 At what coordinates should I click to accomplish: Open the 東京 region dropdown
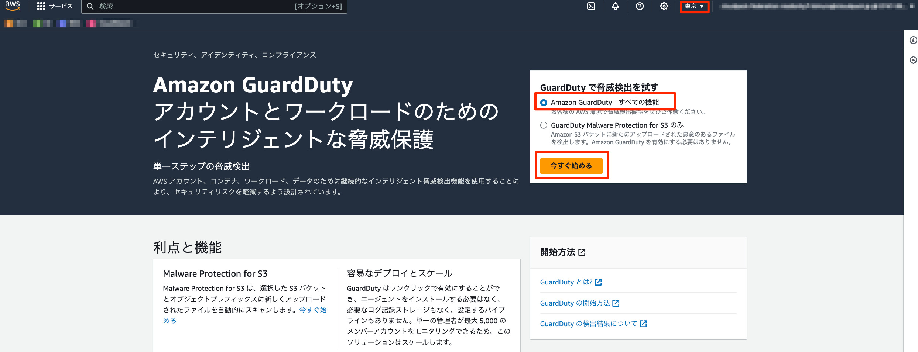click(x=694, y=6)
